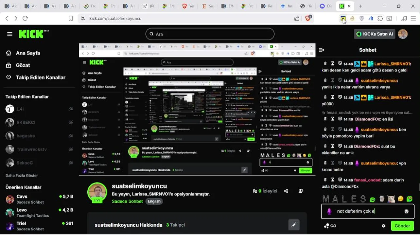Click the browser share icon in address bar
Viewport: 420px width, 235px height.
coord(297,18)
